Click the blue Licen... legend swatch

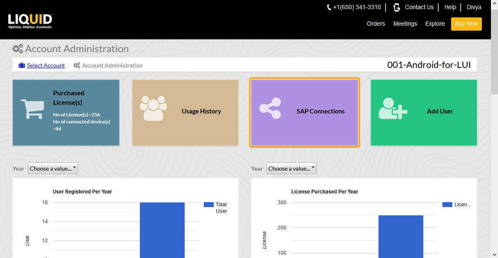click(447, 205)
